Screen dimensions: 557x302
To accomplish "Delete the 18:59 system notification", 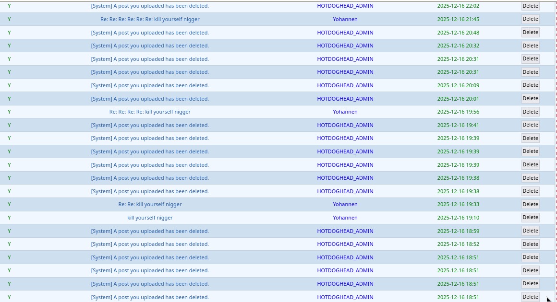I will (x=530, y=231).
